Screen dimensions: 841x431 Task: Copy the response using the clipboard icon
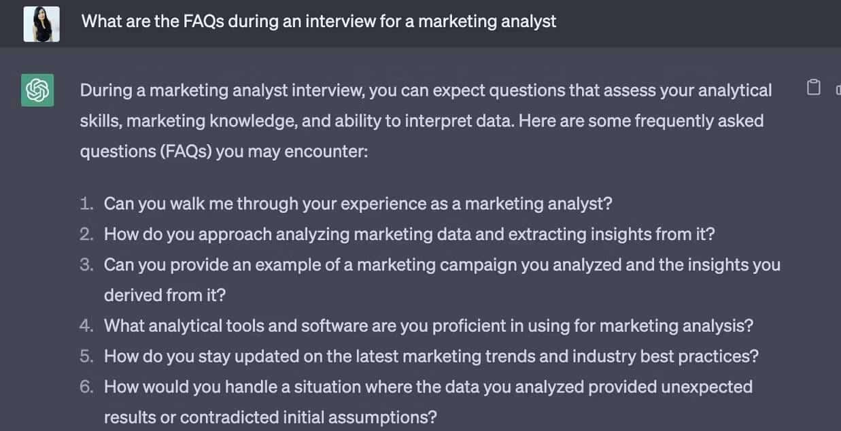pyautogui.click(x=813, y=88)
